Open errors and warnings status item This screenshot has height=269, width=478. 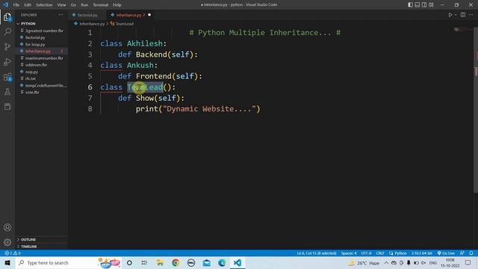[x=13, y=253]
